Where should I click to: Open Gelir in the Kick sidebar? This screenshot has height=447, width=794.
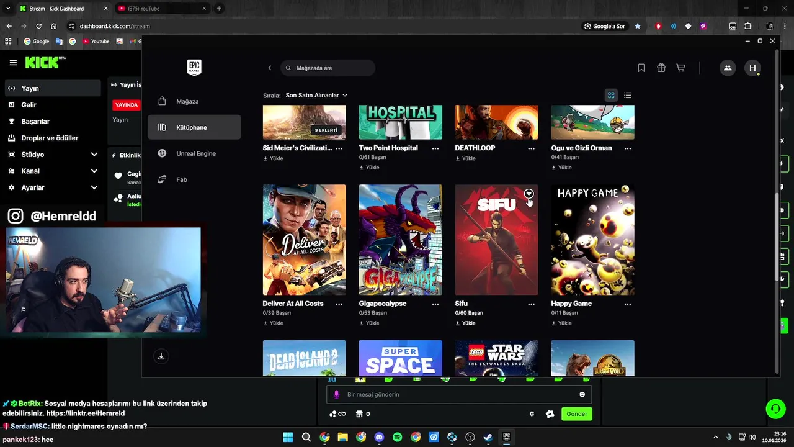tap(53, 105)
